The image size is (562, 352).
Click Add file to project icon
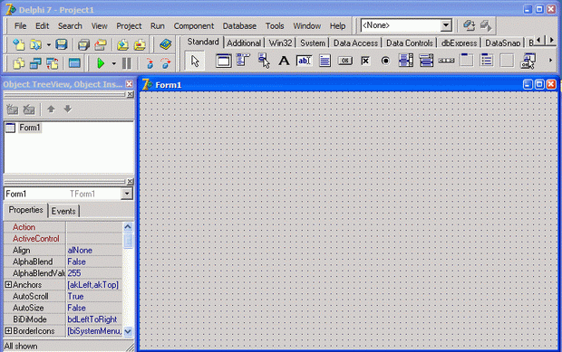122,44
